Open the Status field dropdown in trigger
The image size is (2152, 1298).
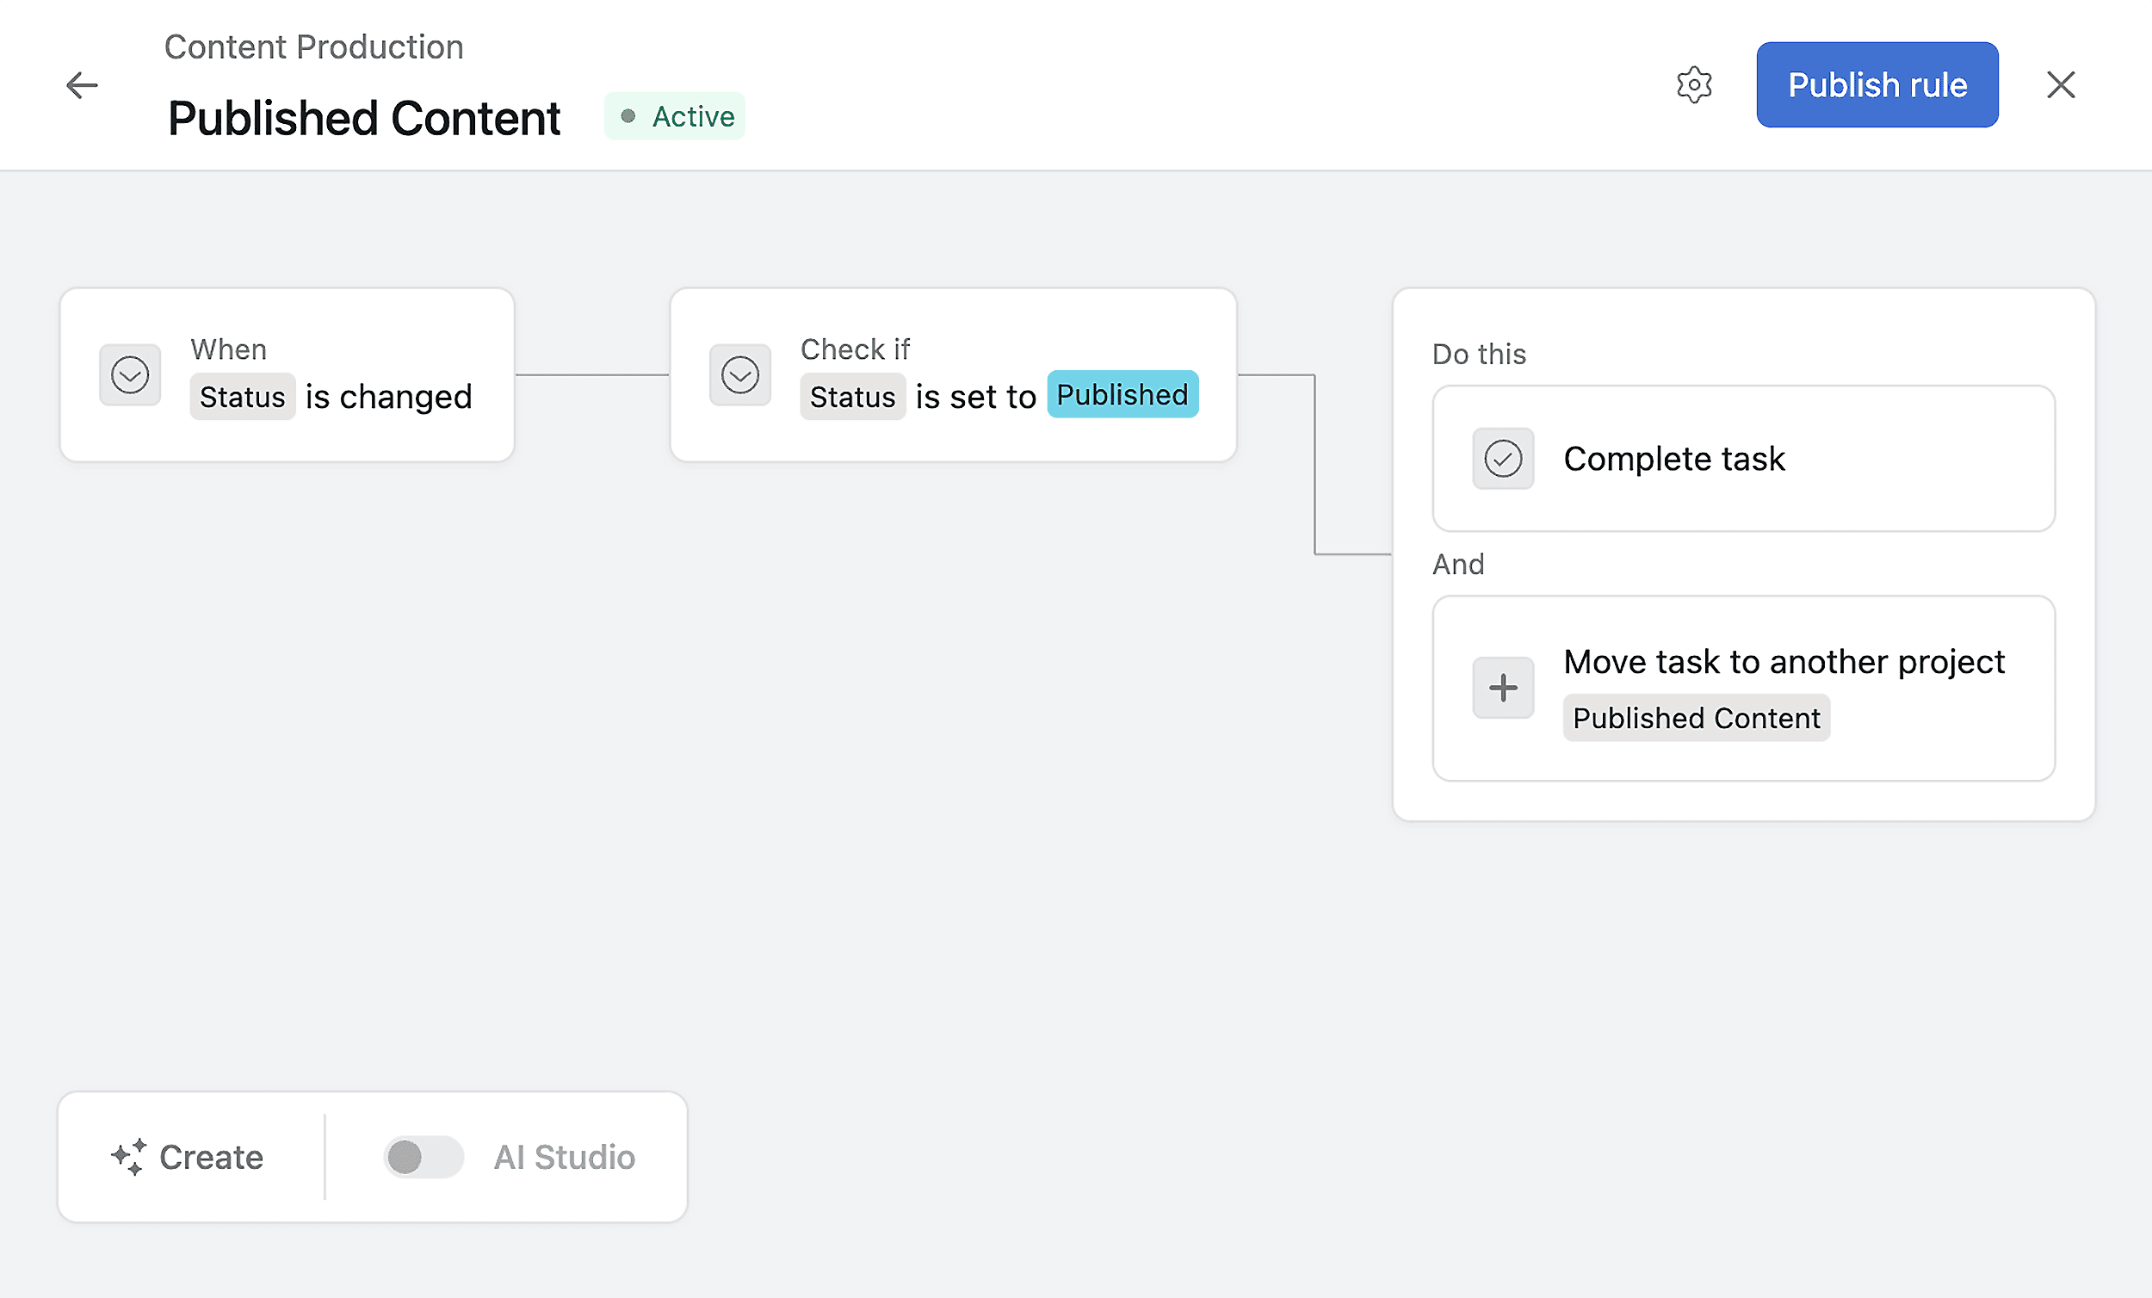tap(243, 396)
